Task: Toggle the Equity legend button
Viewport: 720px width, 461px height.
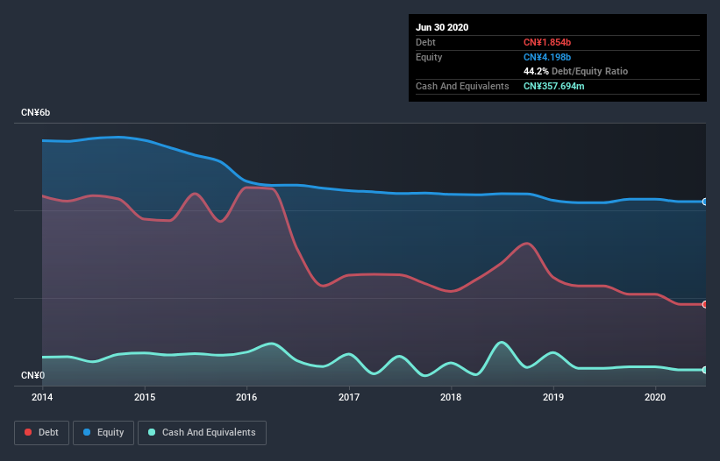Action: (103, 433)
